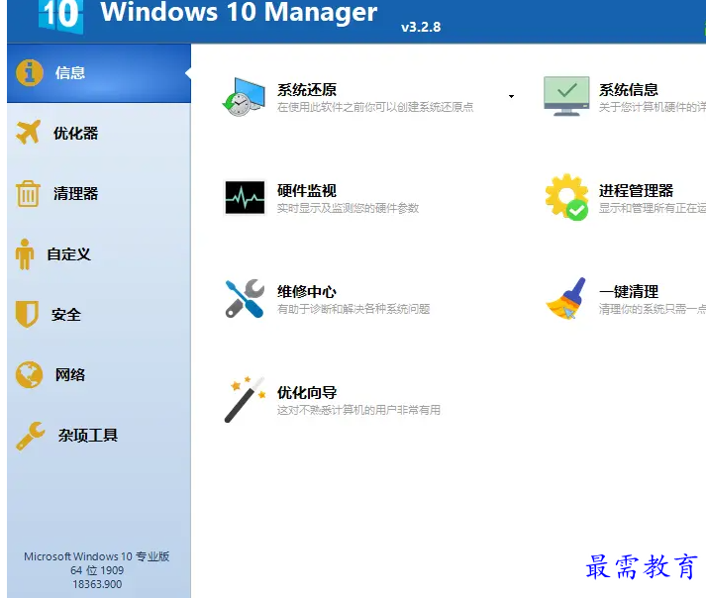Open Repair Center tools icon
Viewport: 706px width, 598px height.
coord(245,298)
